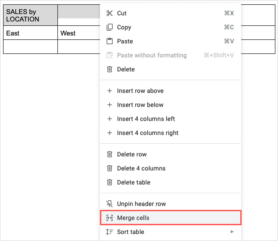Choose Delete 4 columns option
The height and width of the screenshot is (241, 278).
(141, 168)
